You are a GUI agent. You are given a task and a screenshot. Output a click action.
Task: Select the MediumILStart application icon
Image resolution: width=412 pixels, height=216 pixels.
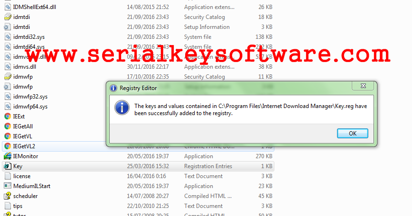8,186
